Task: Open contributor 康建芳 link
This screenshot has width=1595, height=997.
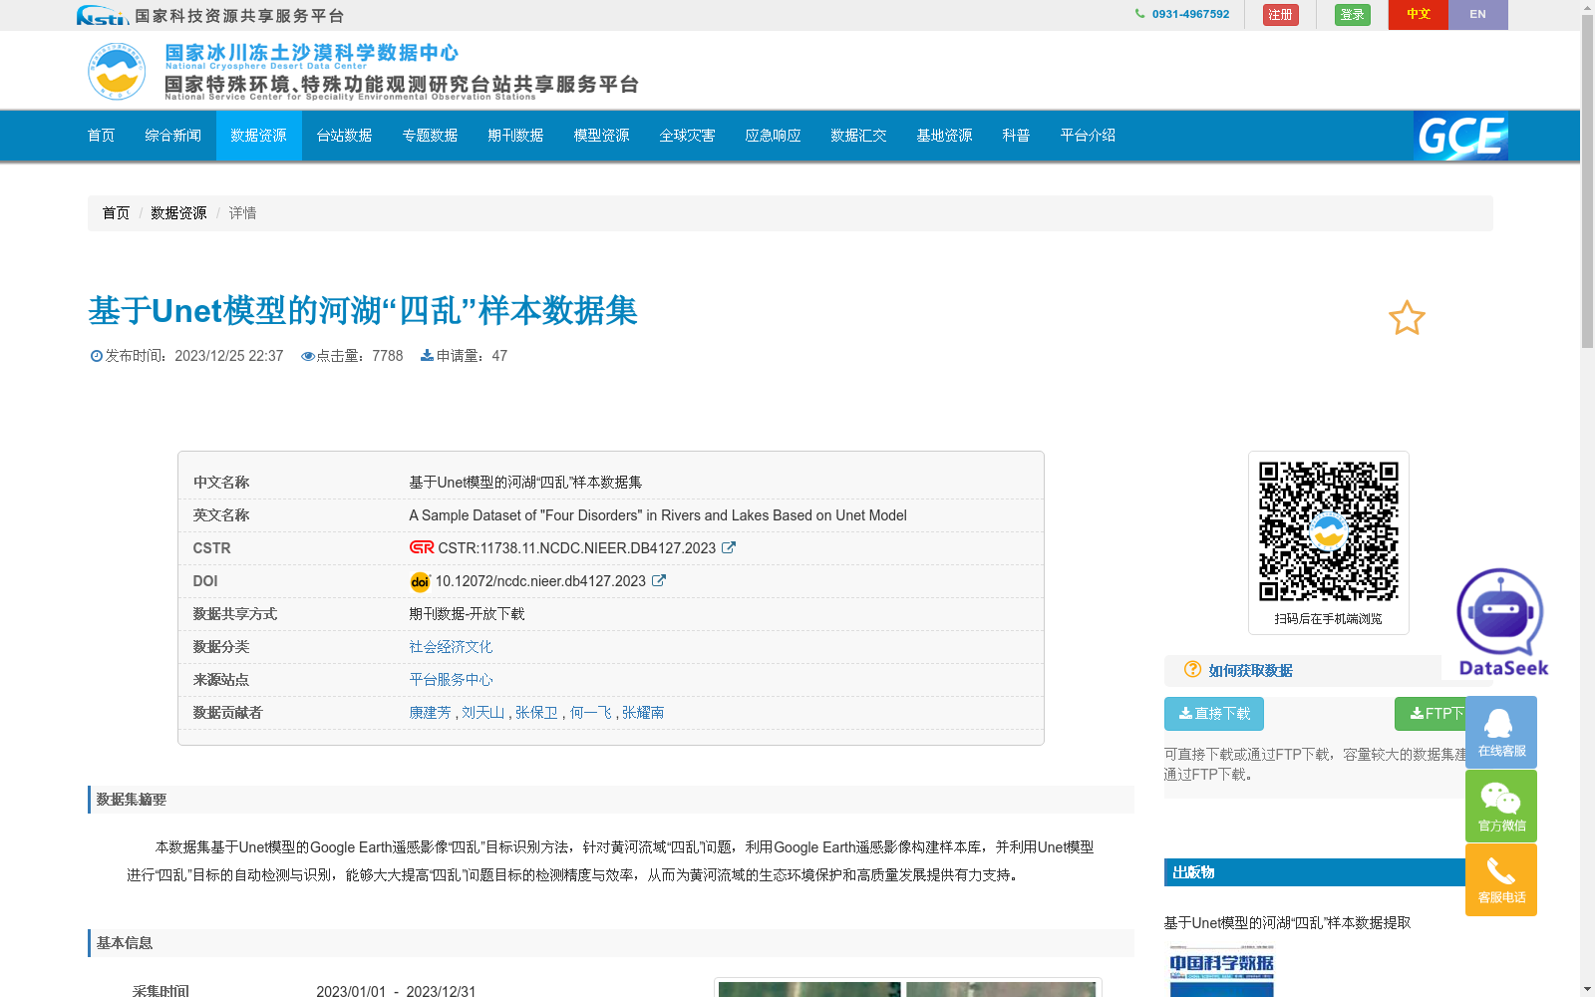Action: tap(430, 713)
